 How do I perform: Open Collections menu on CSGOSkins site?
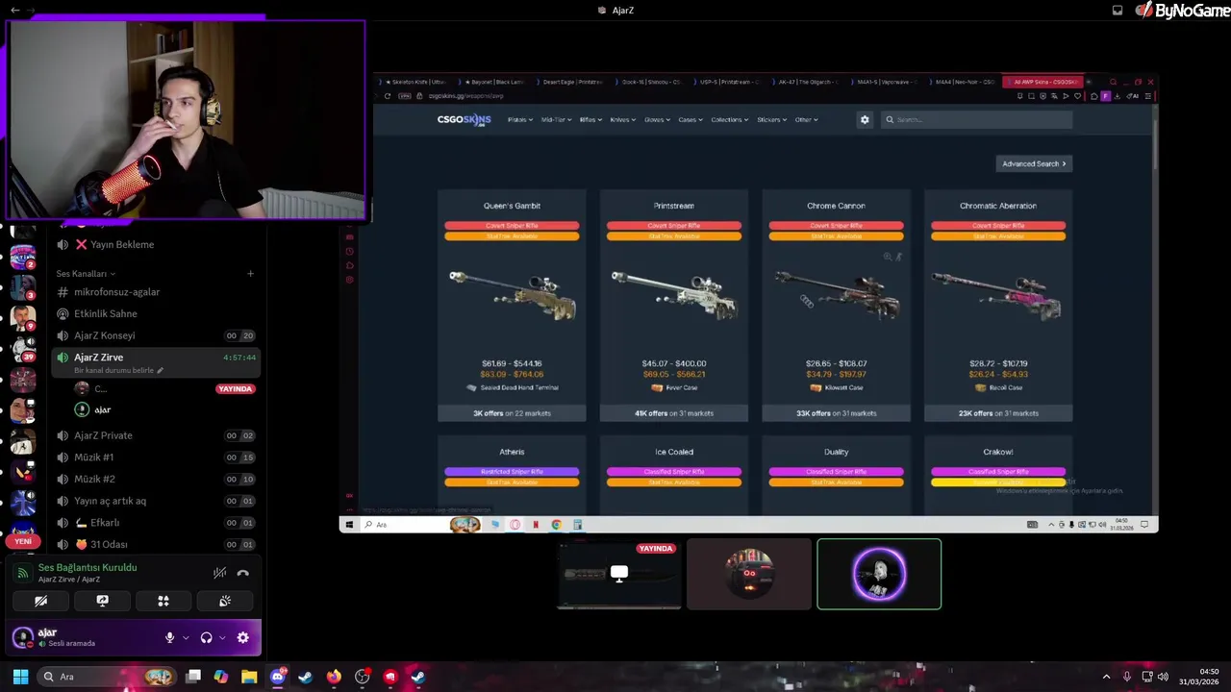(x=730, y=120)
